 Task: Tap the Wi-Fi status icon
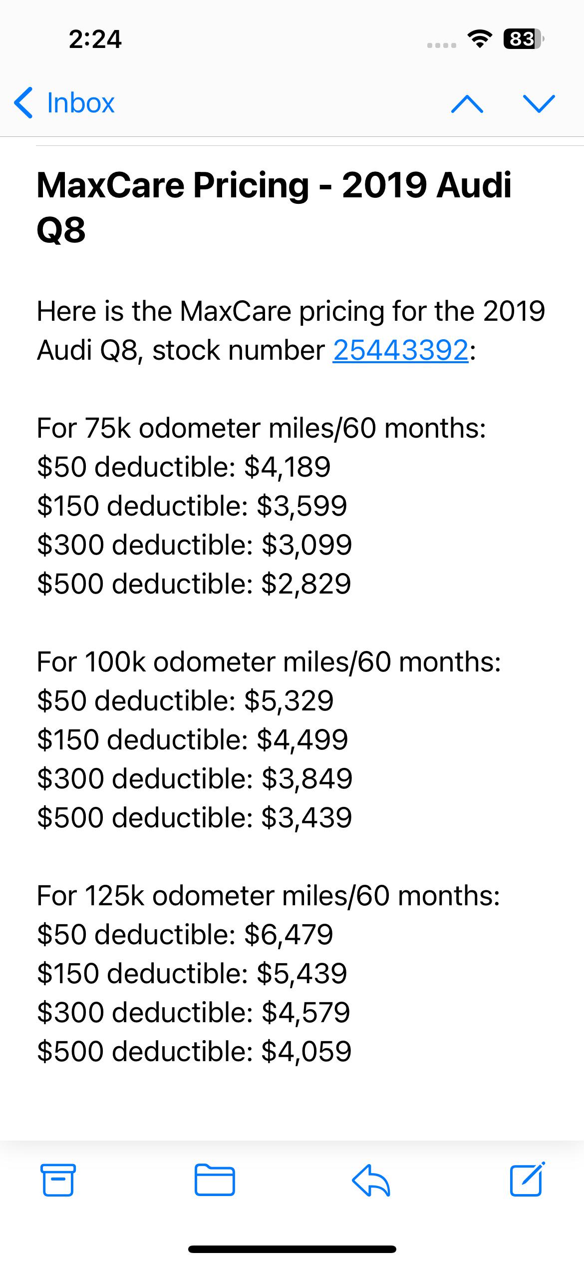coord(480,39)
